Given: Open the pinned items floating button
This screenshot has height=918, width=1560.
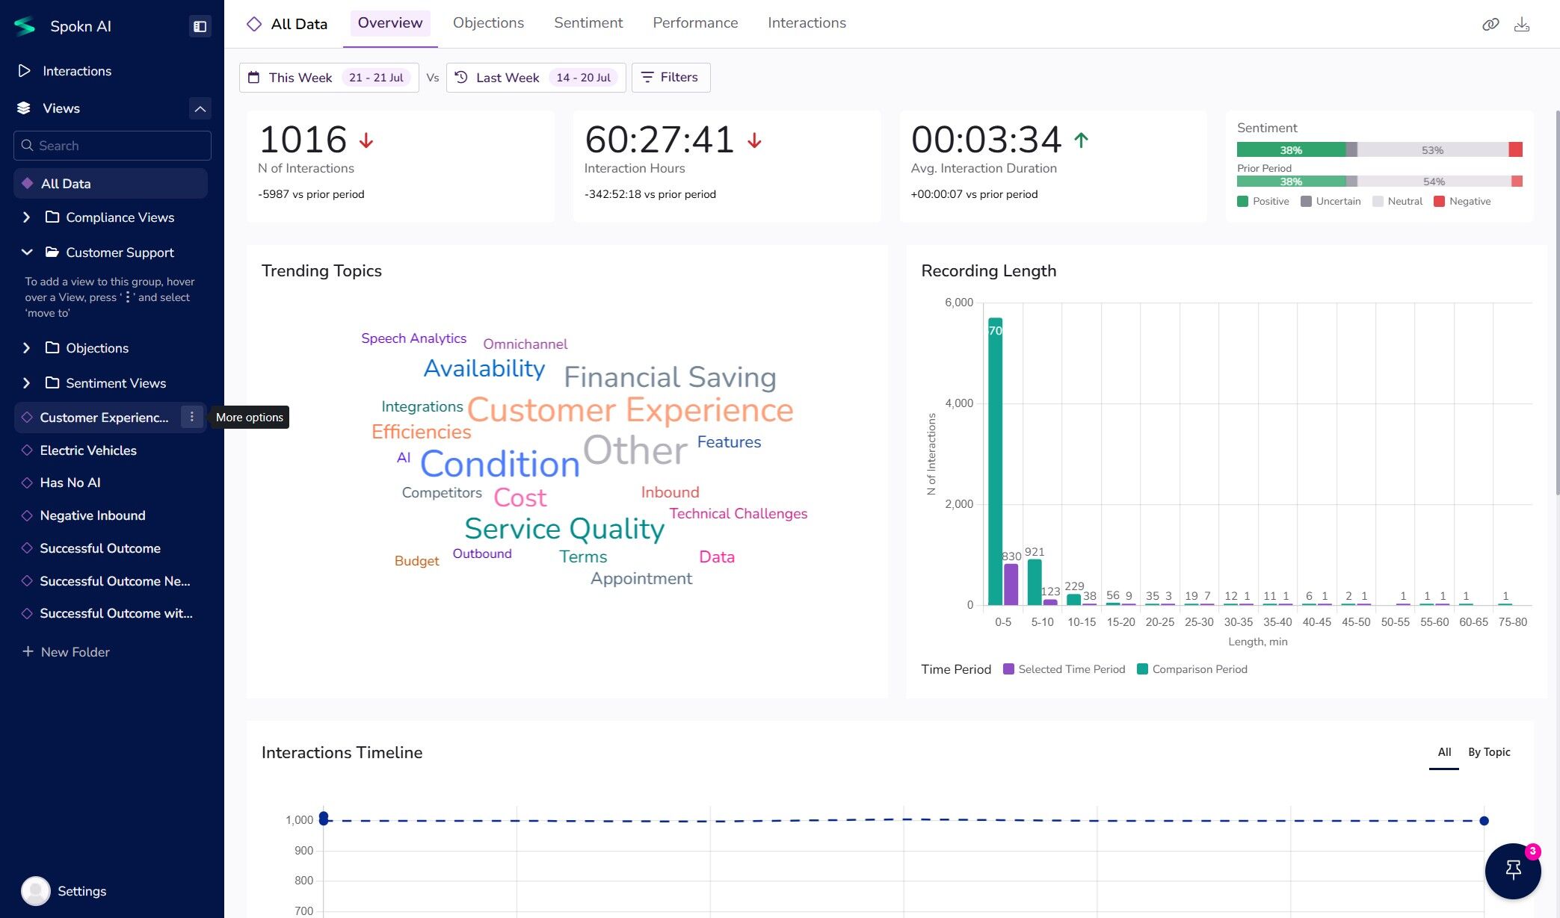Looking at the screenshot, I should point(1513,870).
